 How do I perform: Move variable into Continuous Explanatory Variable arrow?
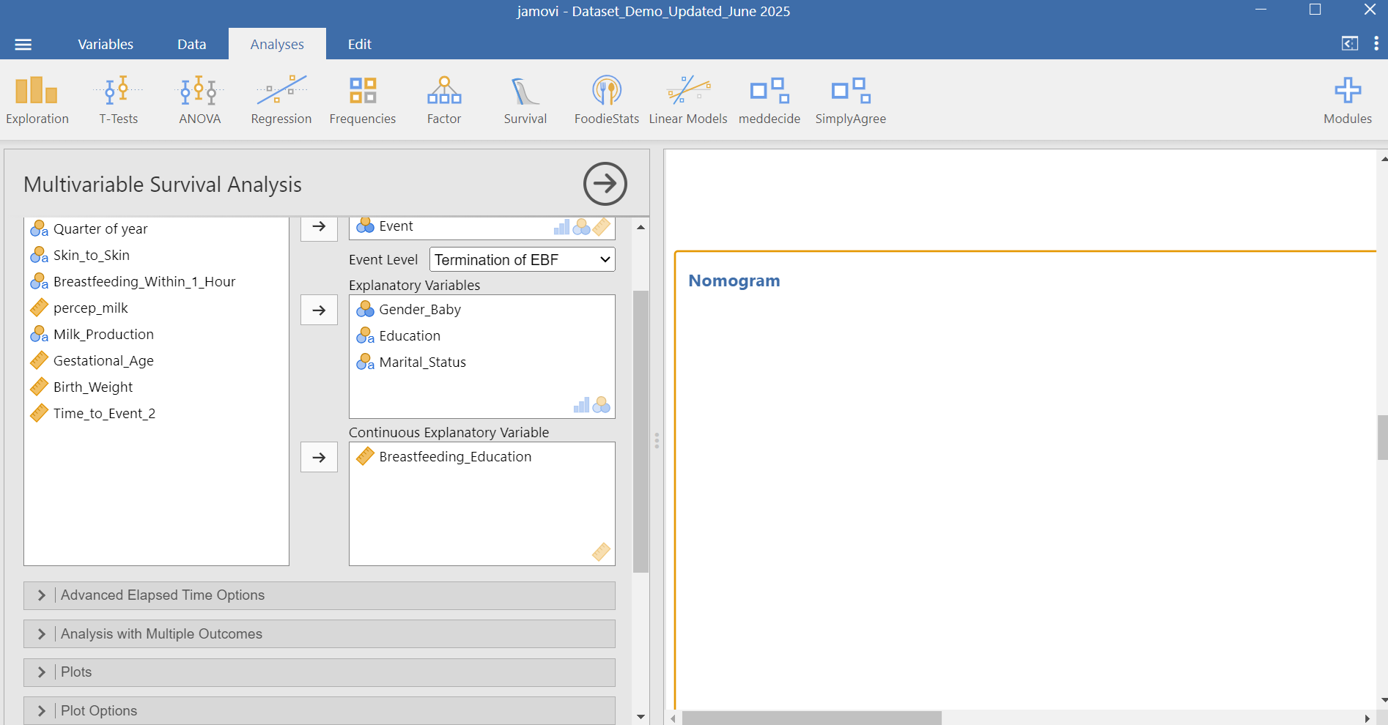tap(319, 458)
